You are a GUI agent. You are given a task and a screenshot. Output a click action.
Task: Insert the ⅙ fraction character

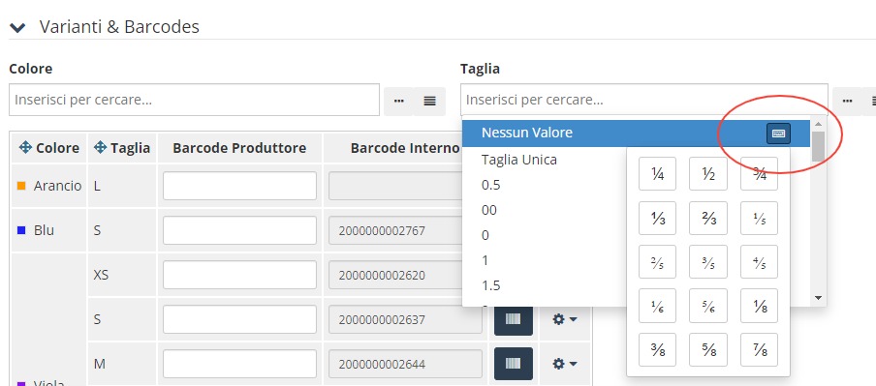[658, 306]
